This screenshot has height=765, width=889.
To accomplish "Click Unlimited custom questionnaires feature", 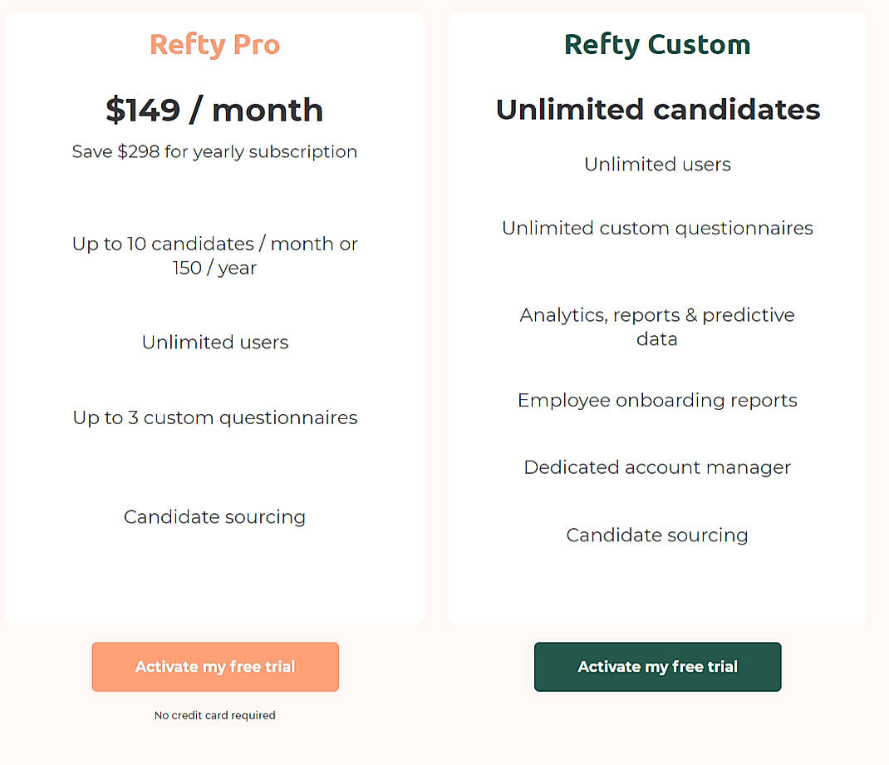I will [656, 228].
